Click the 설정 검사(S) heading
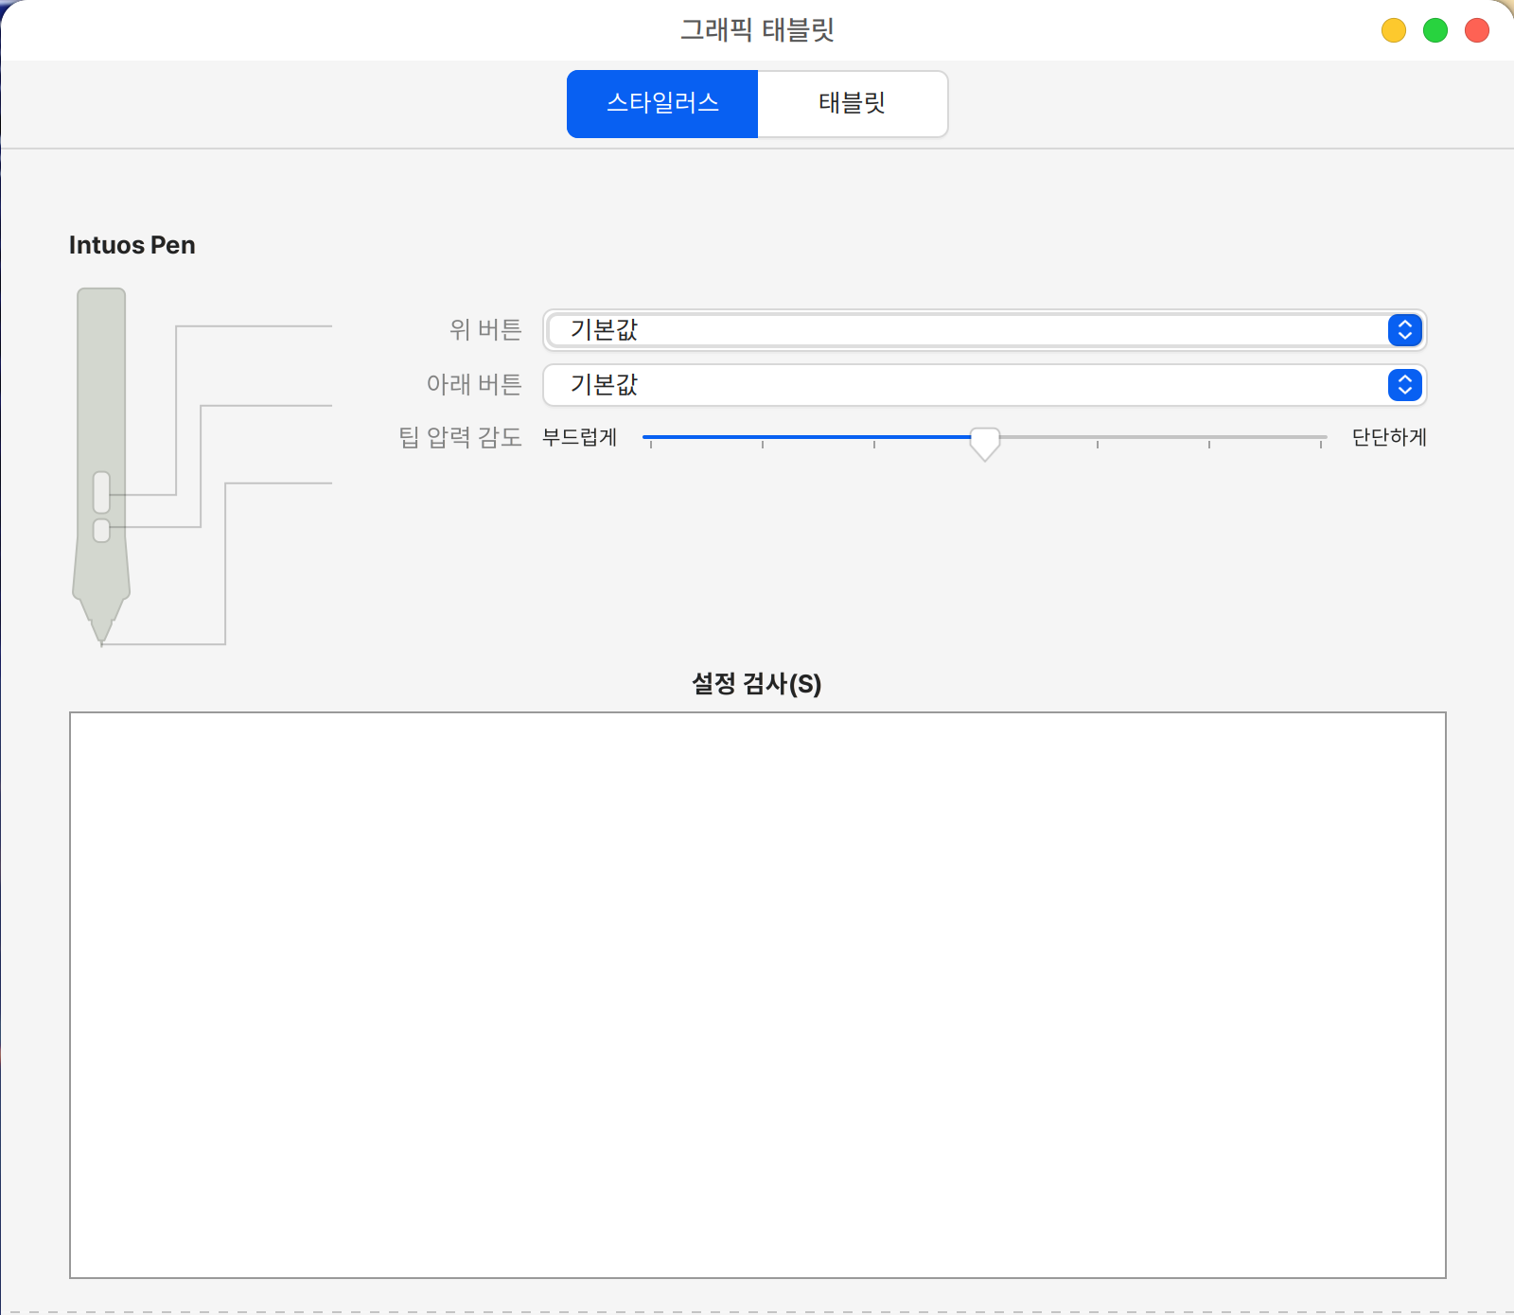This screenshot has height=1315, width=1514. 757,684
